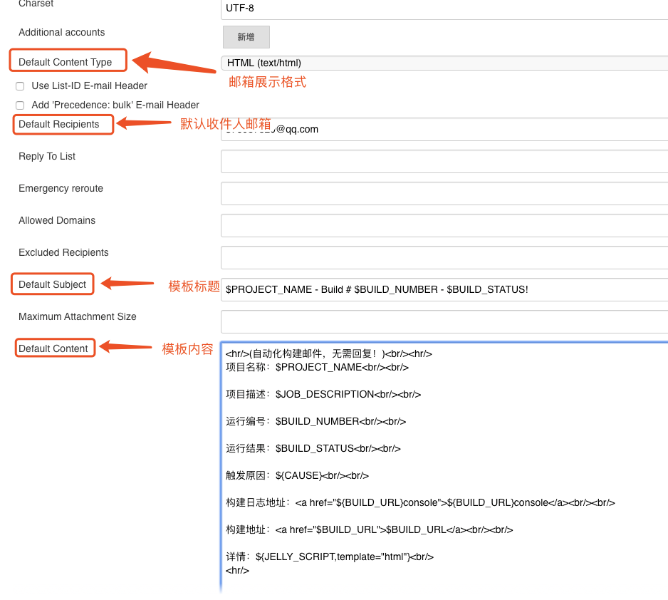The height and width of the screenshot is (600, 668).
Task: Toggle the List-ID header checkbox off
Action: (x=19, y=86)
